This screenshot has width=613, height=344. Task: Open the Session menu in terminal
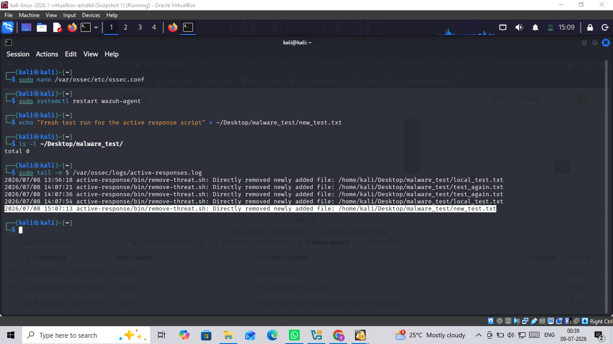coord(18,54)
